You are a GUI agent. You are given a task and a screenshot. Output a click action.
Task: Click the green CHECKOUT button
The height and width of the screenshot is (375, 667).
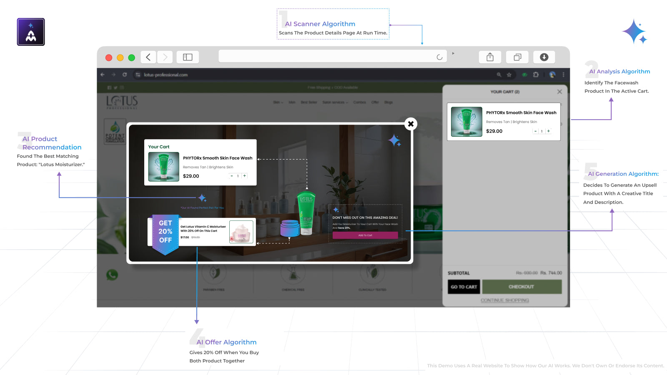tap(522, 287)
